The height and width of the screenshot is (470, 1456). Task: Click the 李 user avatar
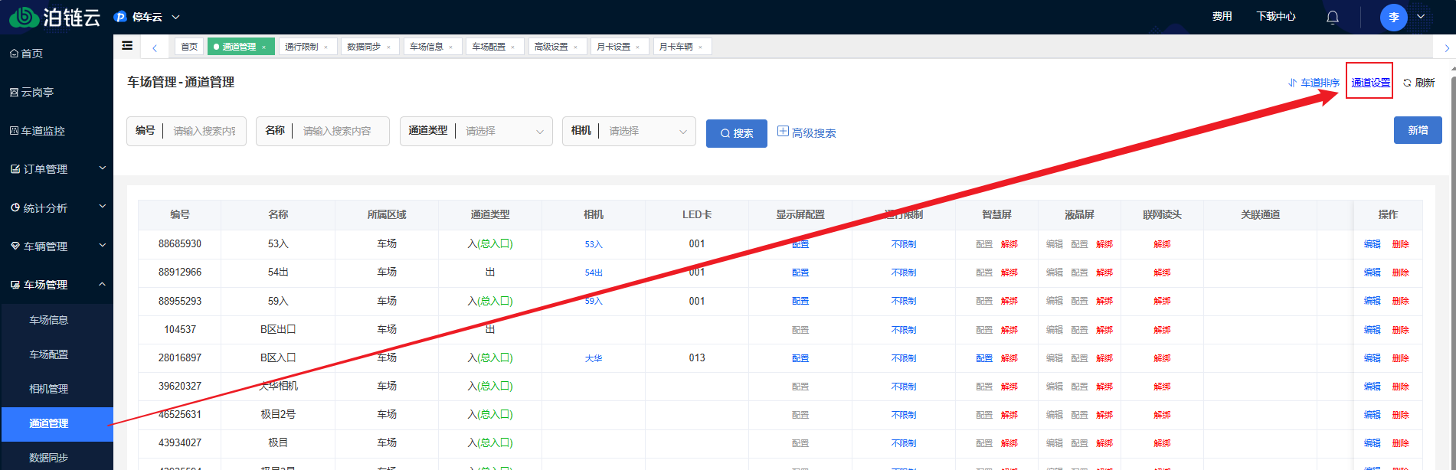(x=1393, y=17)
